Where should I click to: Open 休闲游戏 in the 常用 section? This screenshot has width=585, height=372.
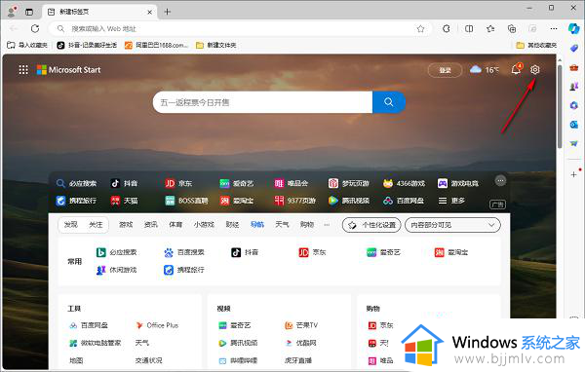[x=116, y=270]
